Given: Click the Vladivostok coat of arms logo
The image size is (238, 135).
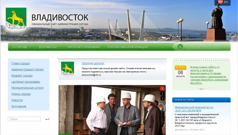Looking at the screenshot, I should tap(16, 19).
